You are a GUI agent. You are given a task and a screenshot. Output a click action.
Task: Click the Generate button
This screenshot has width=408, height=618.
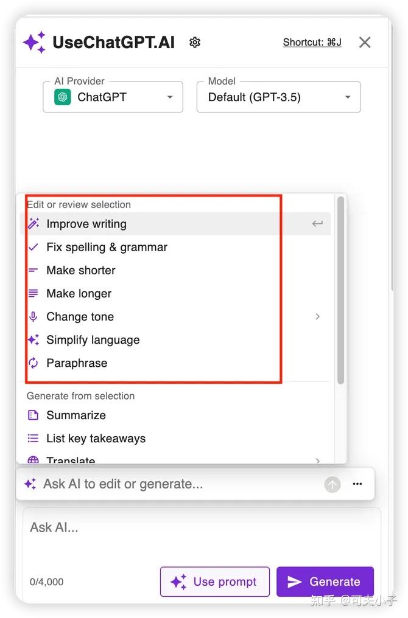(325, 582)
